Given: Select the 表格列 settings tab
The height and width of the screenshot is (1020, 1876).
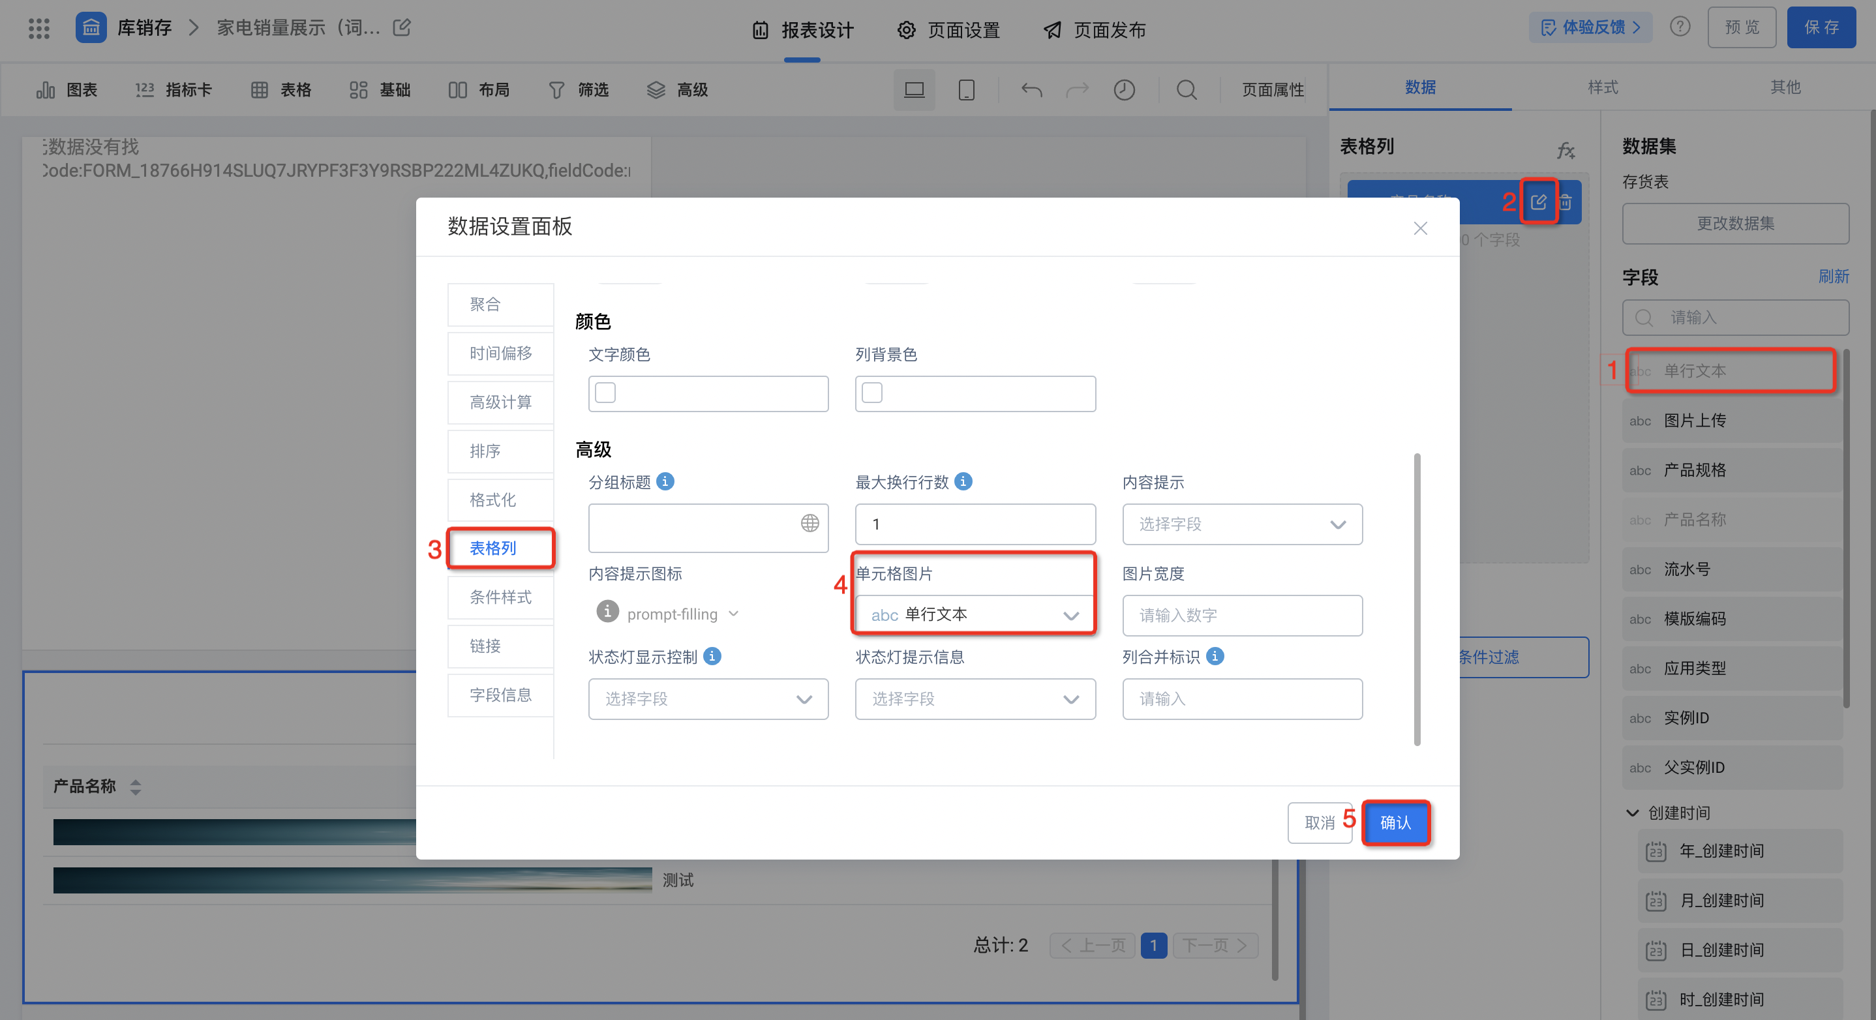Looking at the screenshot, I should 500,548.
